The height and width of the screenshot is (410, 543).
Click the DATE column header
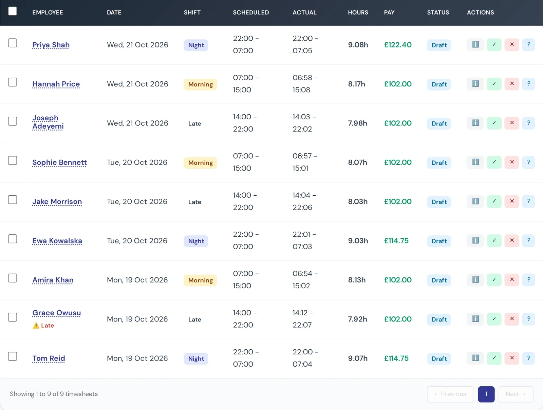click(x=114, y=13)
